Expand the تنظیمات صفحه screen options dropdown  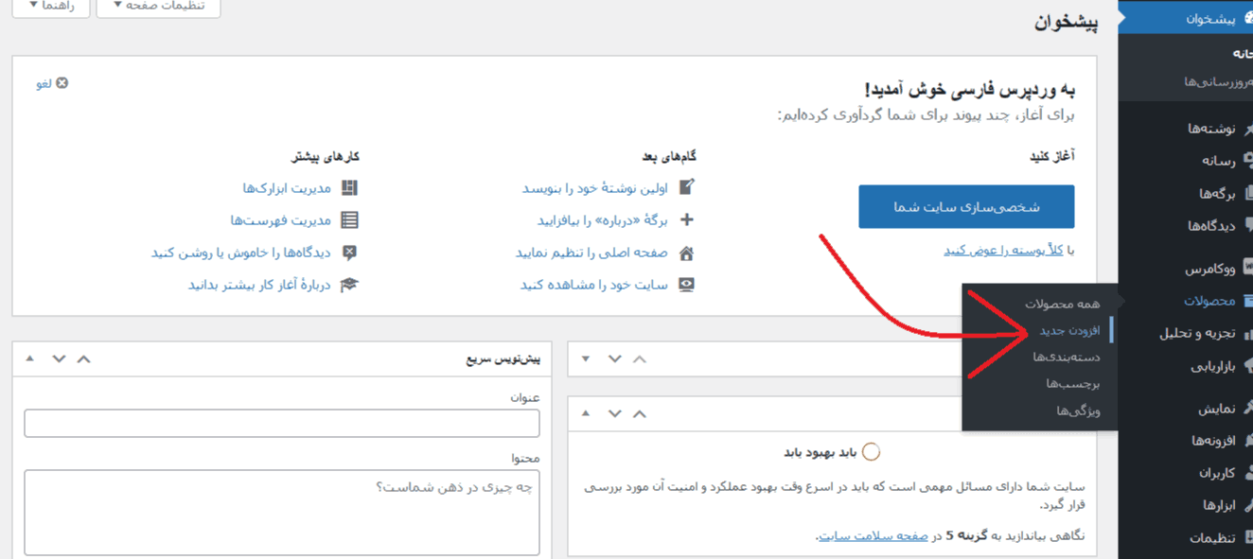pos(159,7)
